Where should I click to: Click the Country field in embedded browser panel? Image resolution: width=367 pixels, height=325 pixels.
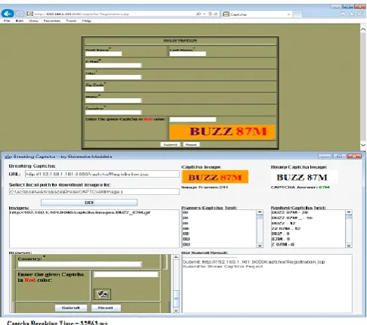[79, 264]
